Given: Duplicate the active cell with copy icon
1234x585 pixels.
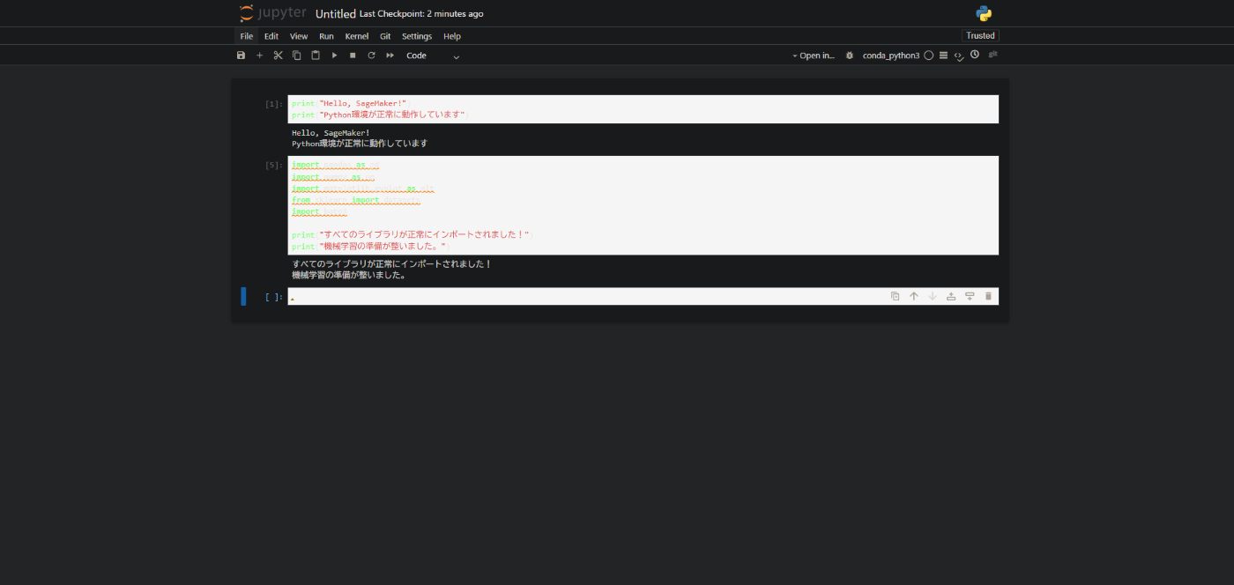Looking at the screenshot, I should [x=895, y=296].
